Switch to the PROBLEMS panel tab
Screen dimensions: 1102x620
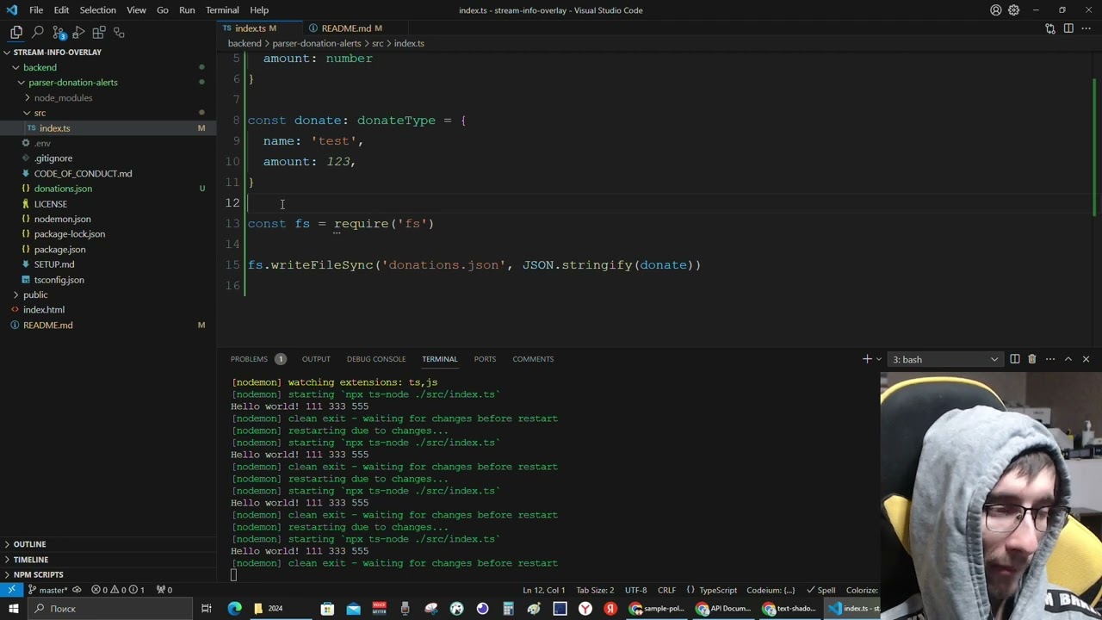pos(249,359)
